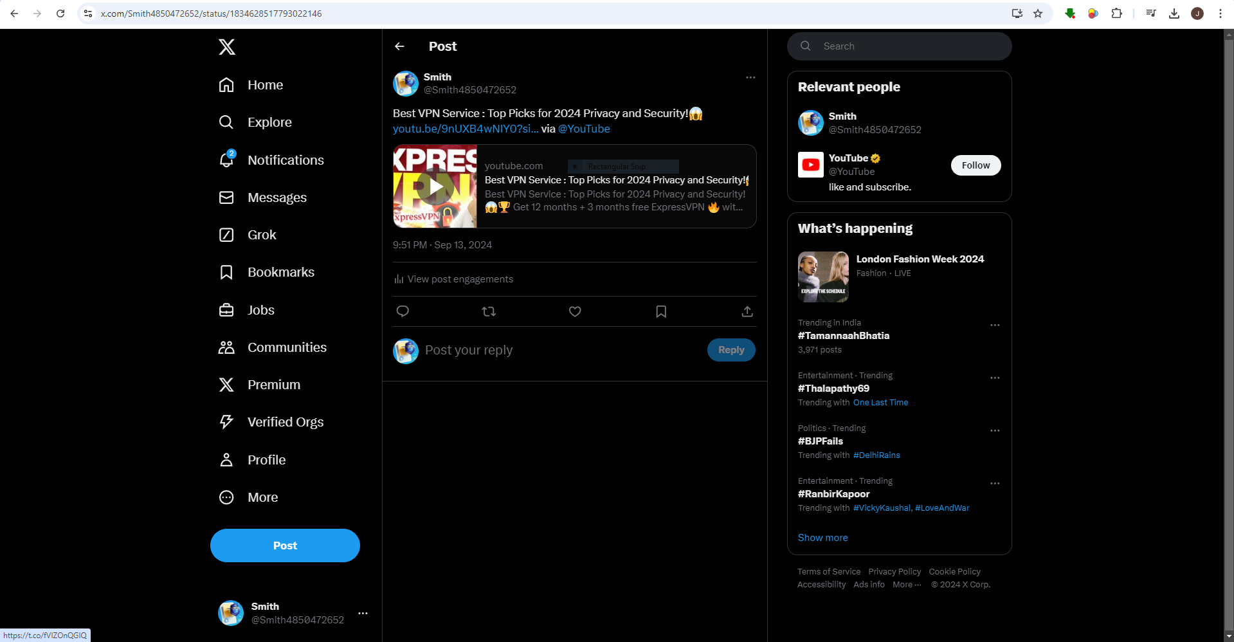Open the Cookie Policy link
Screen dimensions: 1234x642
954,572
